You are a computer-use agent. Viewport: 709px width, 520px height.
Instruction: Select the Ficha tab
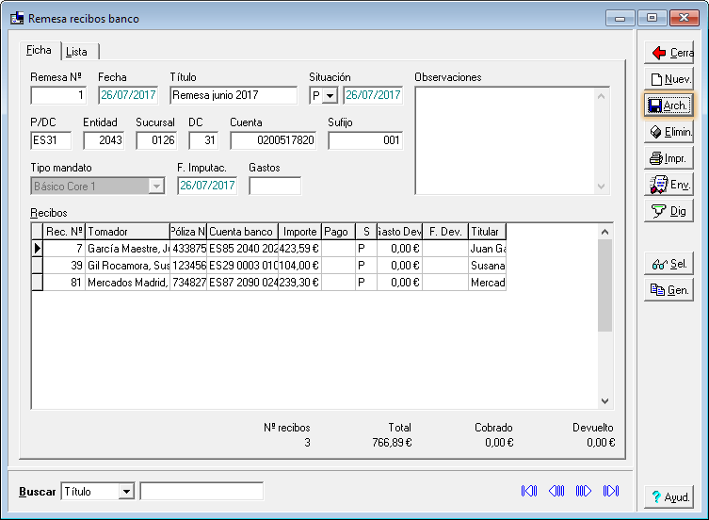tap(39, 51)
